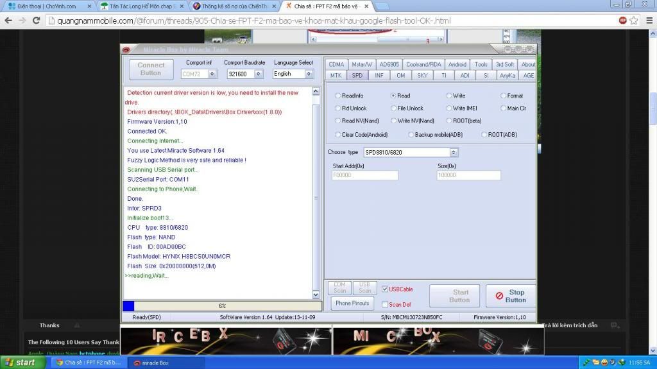The width and height of the screenshot is (657, 369).
Task: Click the 6% reading progress bar
Action: (x=222, y=306)
